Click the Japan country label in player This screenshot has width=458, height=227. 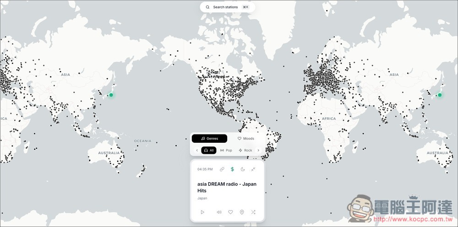point(202,199)
